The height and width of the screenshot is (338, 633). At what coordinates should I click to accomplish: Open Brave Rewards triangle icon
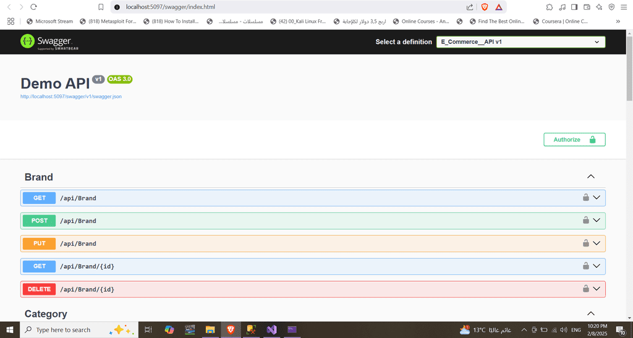coord(499,7)
